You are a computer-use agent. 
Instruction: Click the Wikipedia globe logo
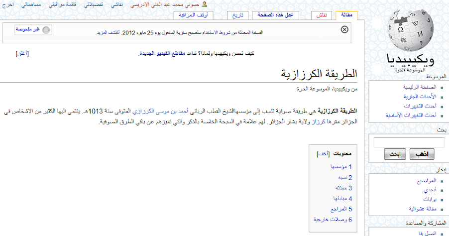[408, 32]
